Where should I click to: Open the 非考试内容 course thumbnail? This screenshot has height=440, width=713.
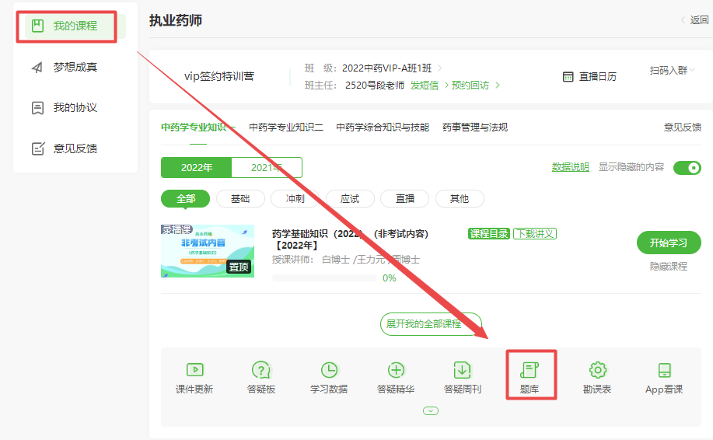[208, 251]
